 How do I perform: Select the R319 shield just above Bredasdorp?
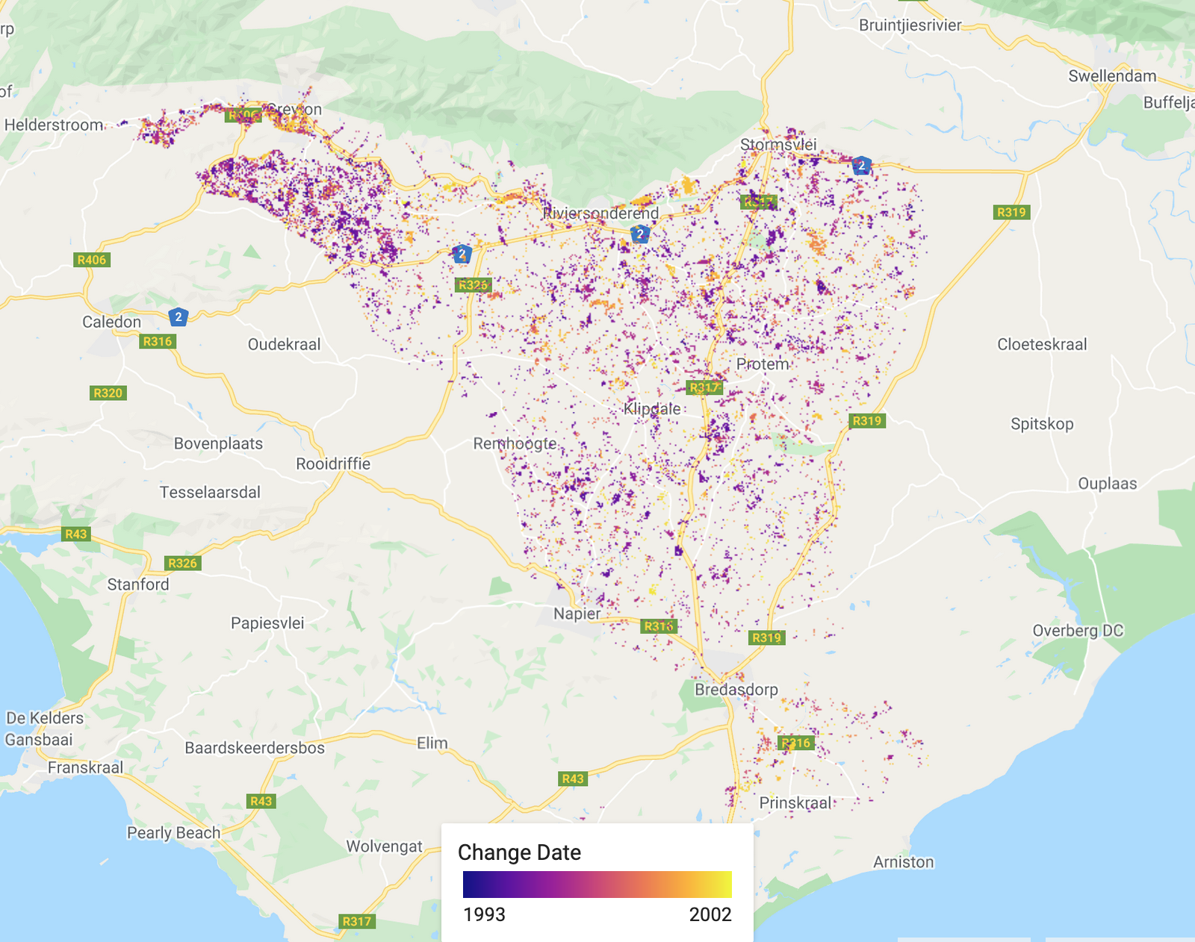coord(766,637)
